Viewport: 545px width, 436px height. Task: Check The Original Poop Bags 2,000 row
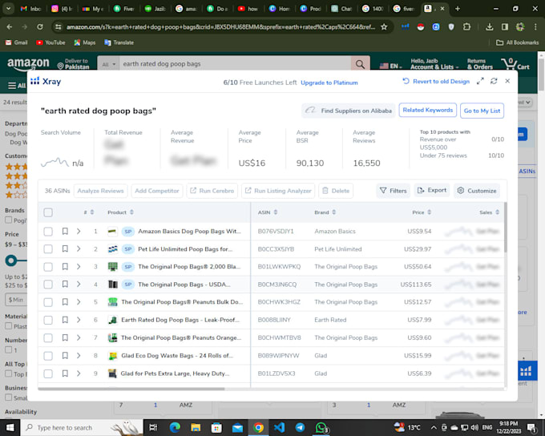[x=48, y=267]
